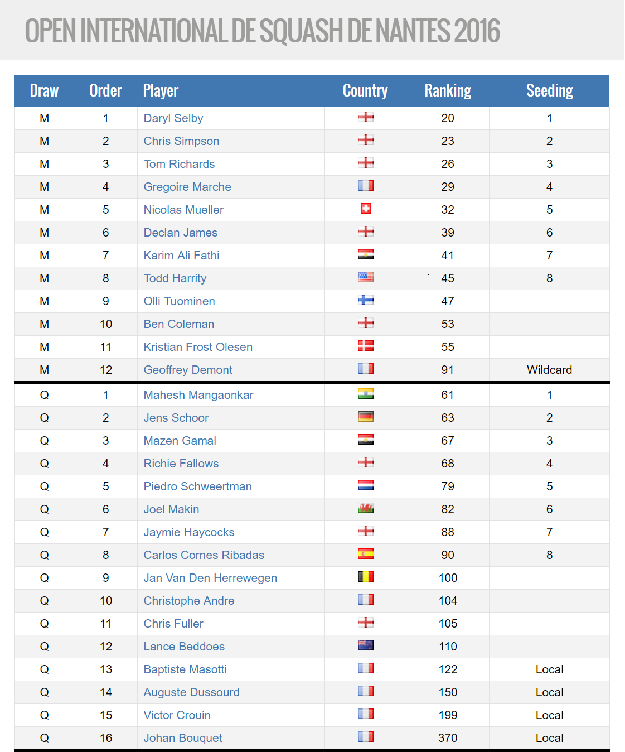Click the India flag beside Mahesh Mangaonkar

click(366, 394)
